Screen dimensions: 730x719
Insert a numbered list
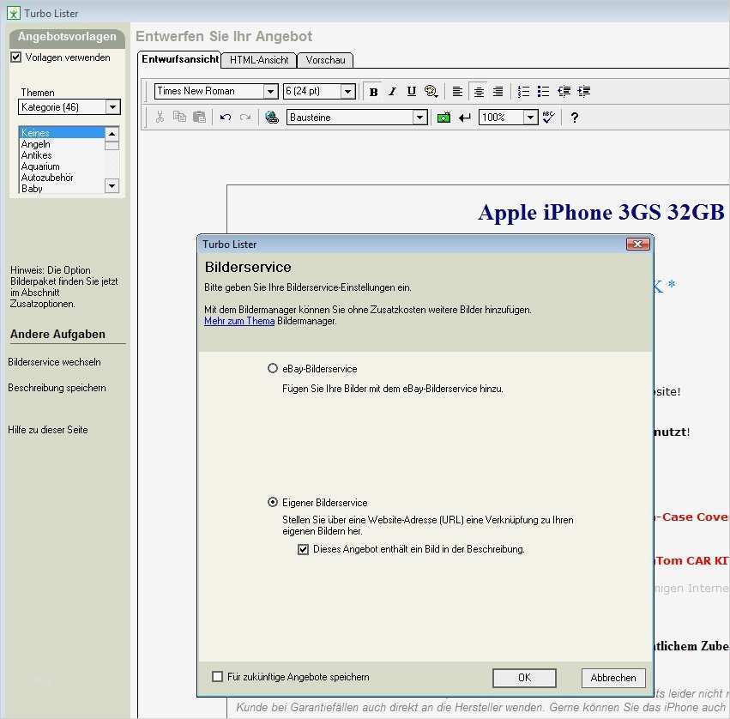pyautogui.click(x=523, y=92)
